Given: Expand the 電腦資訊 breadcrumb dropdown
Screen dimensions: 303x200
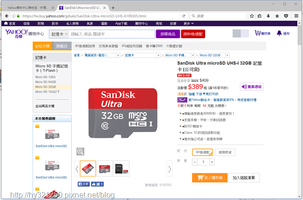Looking at the screenshot, I should click(118, 56).
